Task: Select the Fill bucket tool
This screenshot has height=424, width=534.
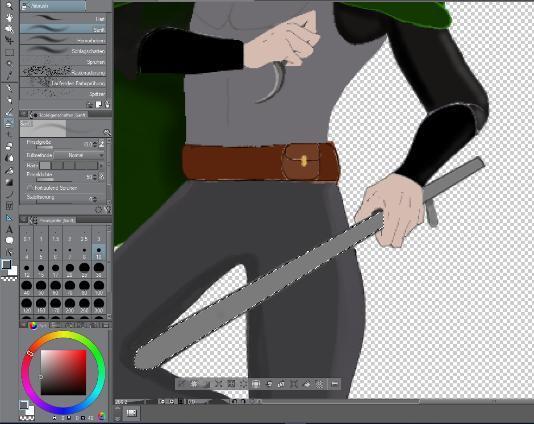Action: (x=9, y=171)
